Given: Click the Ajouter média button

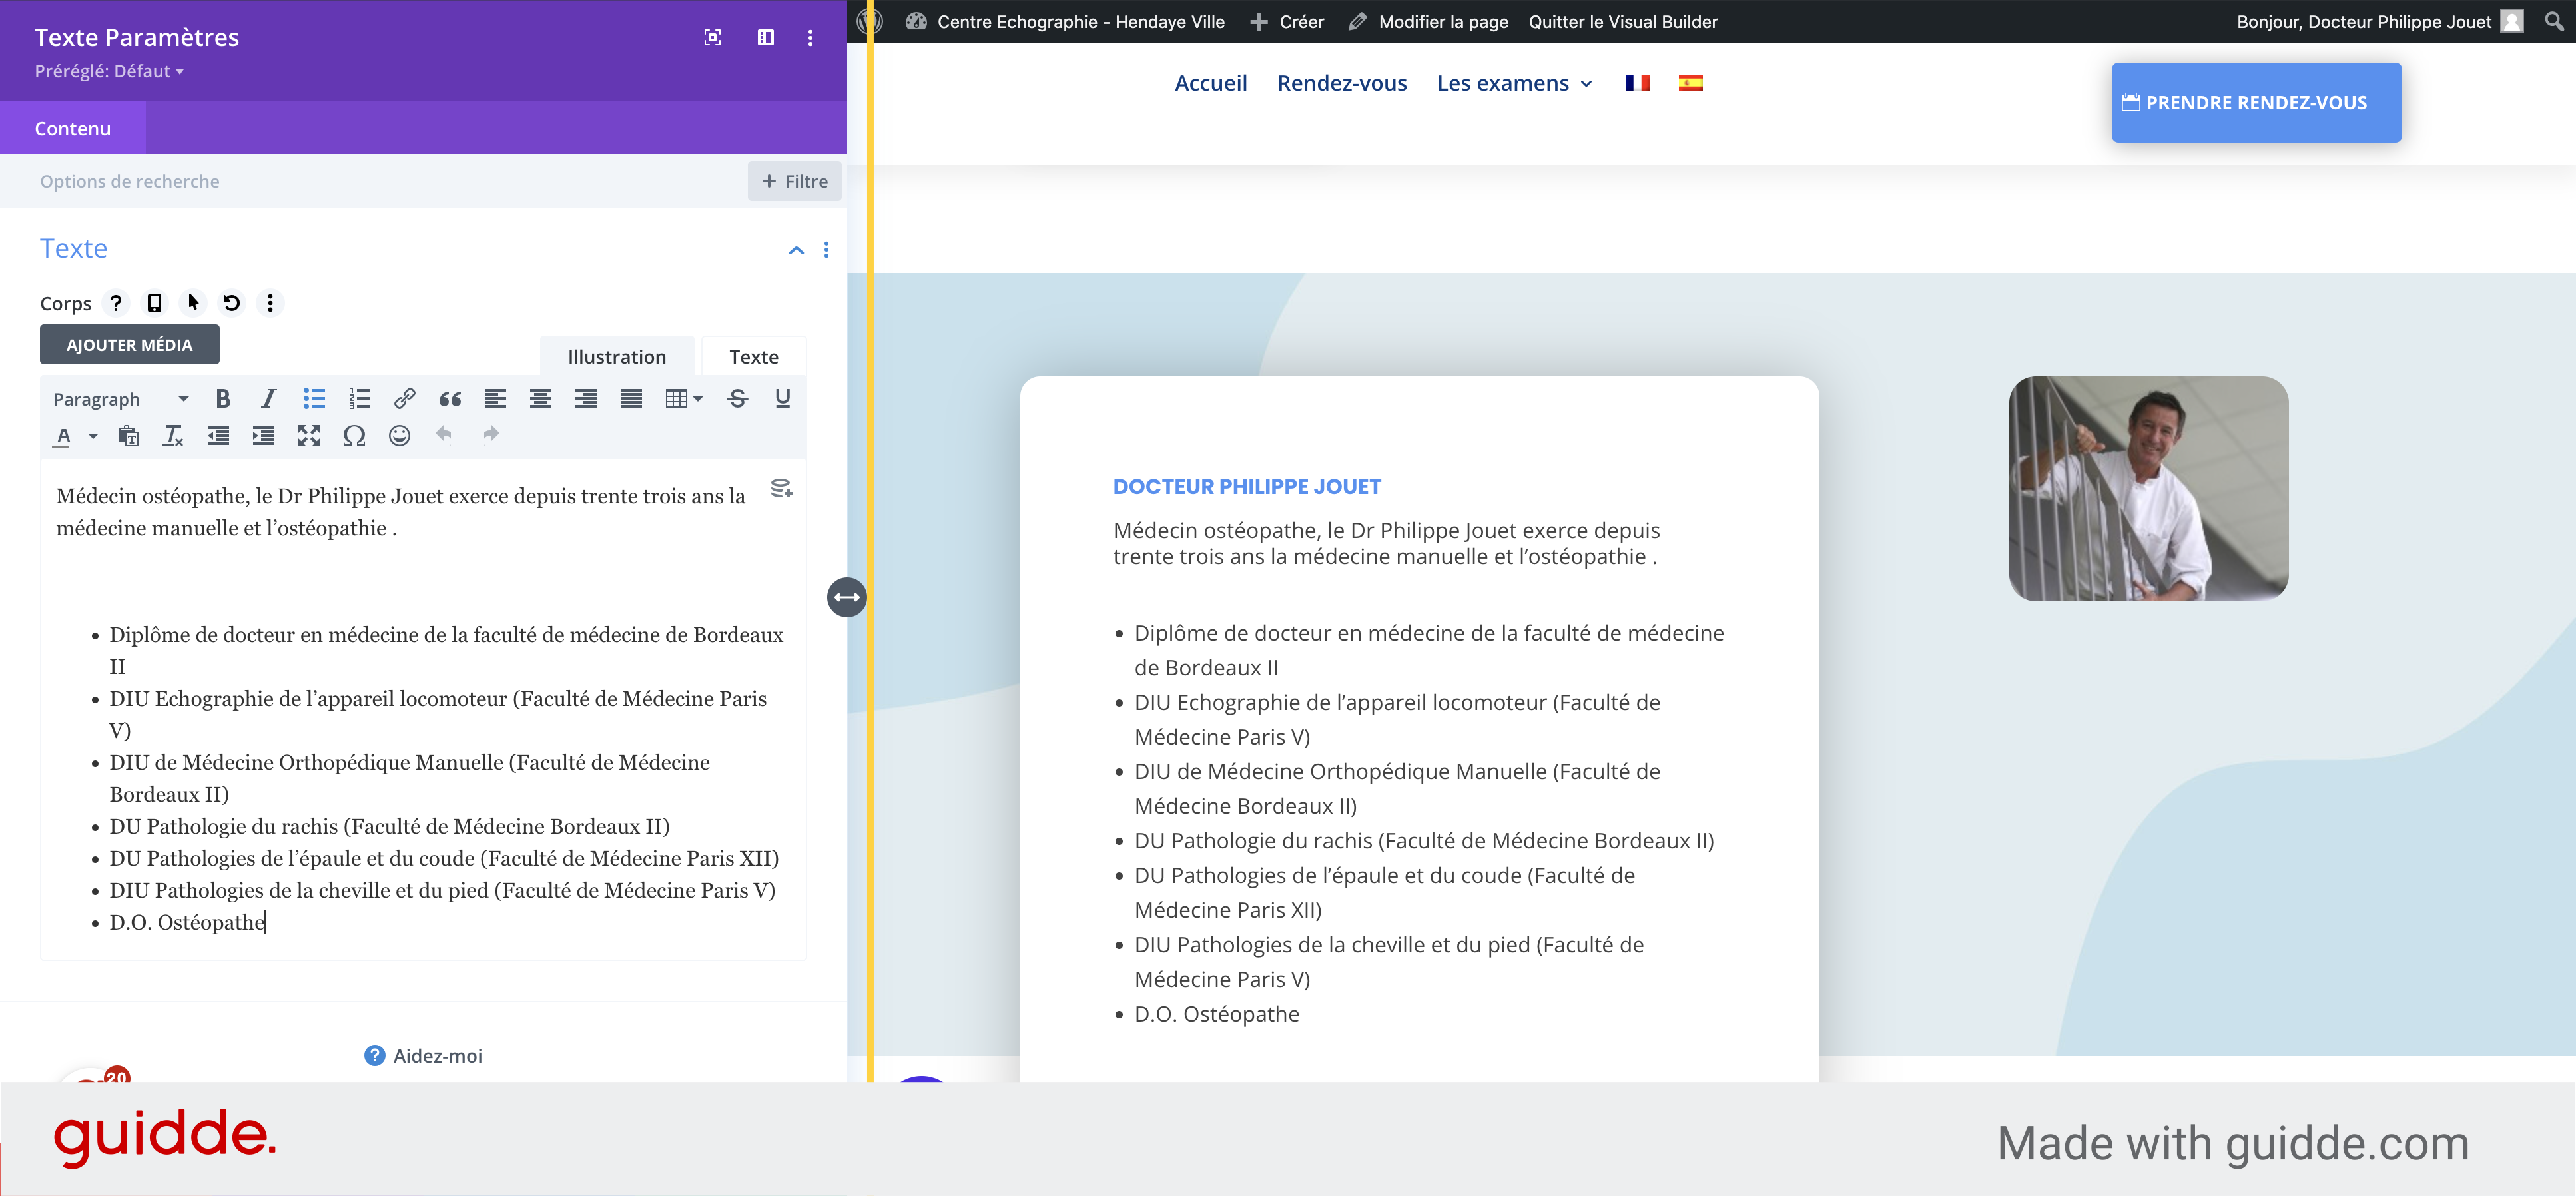Looking at the screenshot, I should point(130,345).
